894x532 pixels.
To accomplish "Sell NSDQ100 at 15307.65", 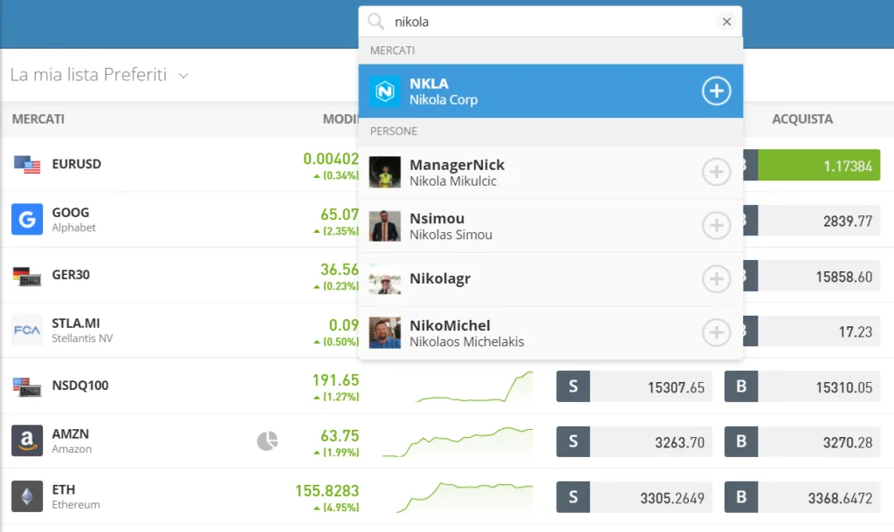I will 651,386.
